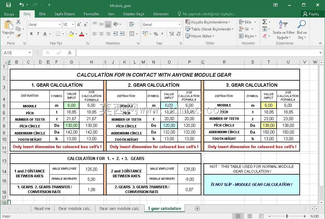Center text horizontally
Image resolution: width=325 pixels, height=219 pixels.
pos(101,33)
